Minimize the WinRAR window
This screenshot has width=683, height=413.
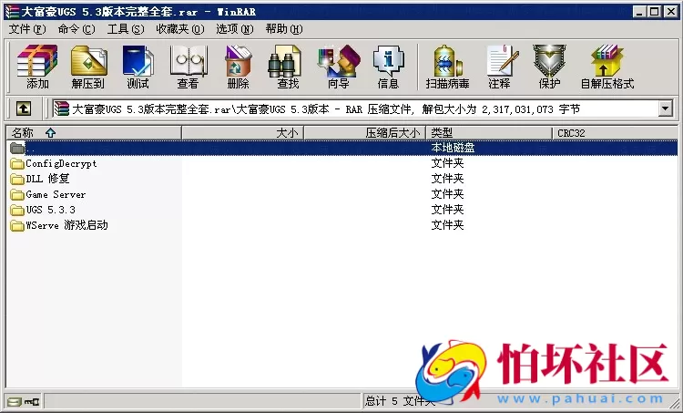(x=639, y=11)
